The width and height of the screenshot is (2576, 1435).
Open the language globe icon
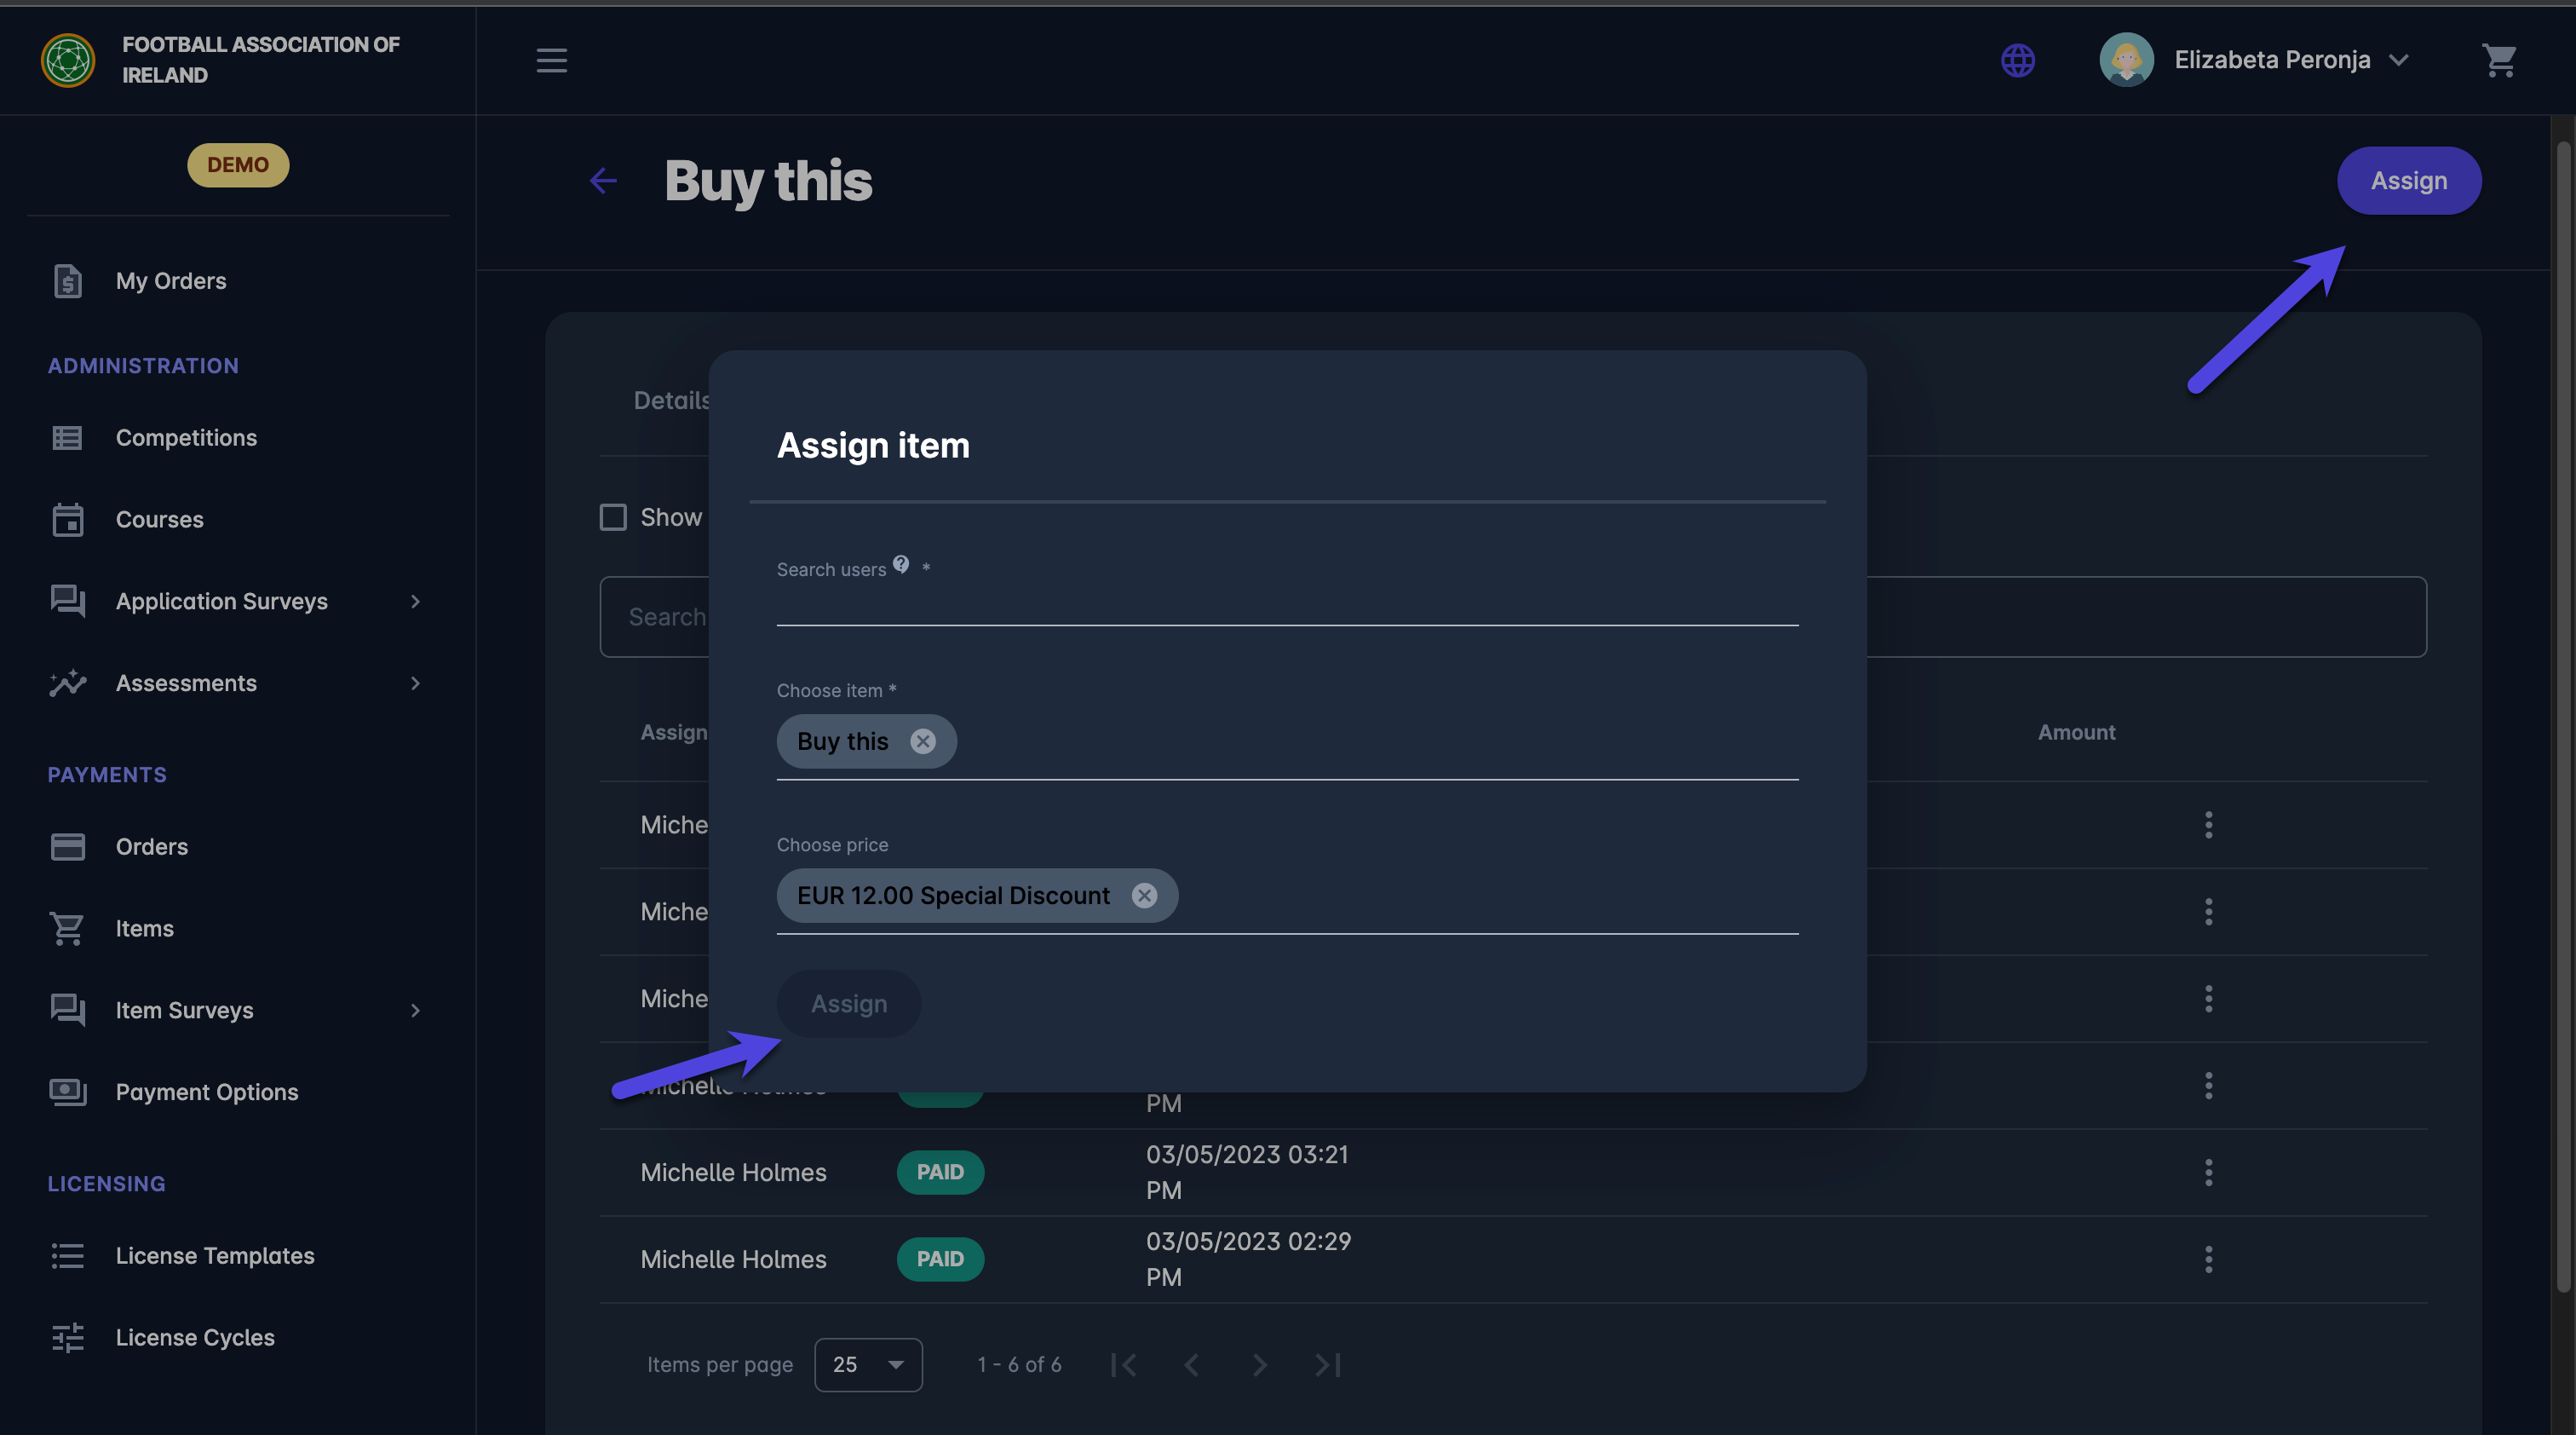click(2017, 60)
